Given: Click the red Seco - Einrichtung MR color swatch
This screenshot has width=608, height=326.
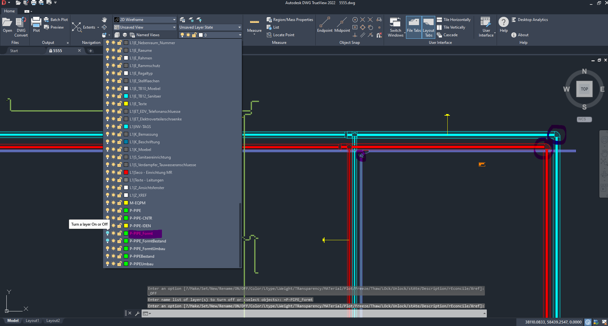Looking at the screenshot, I should pos(126,173).
